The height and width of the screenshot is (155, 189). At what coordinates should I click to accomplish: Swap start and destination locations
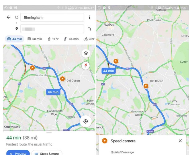[x=89, y=29]
